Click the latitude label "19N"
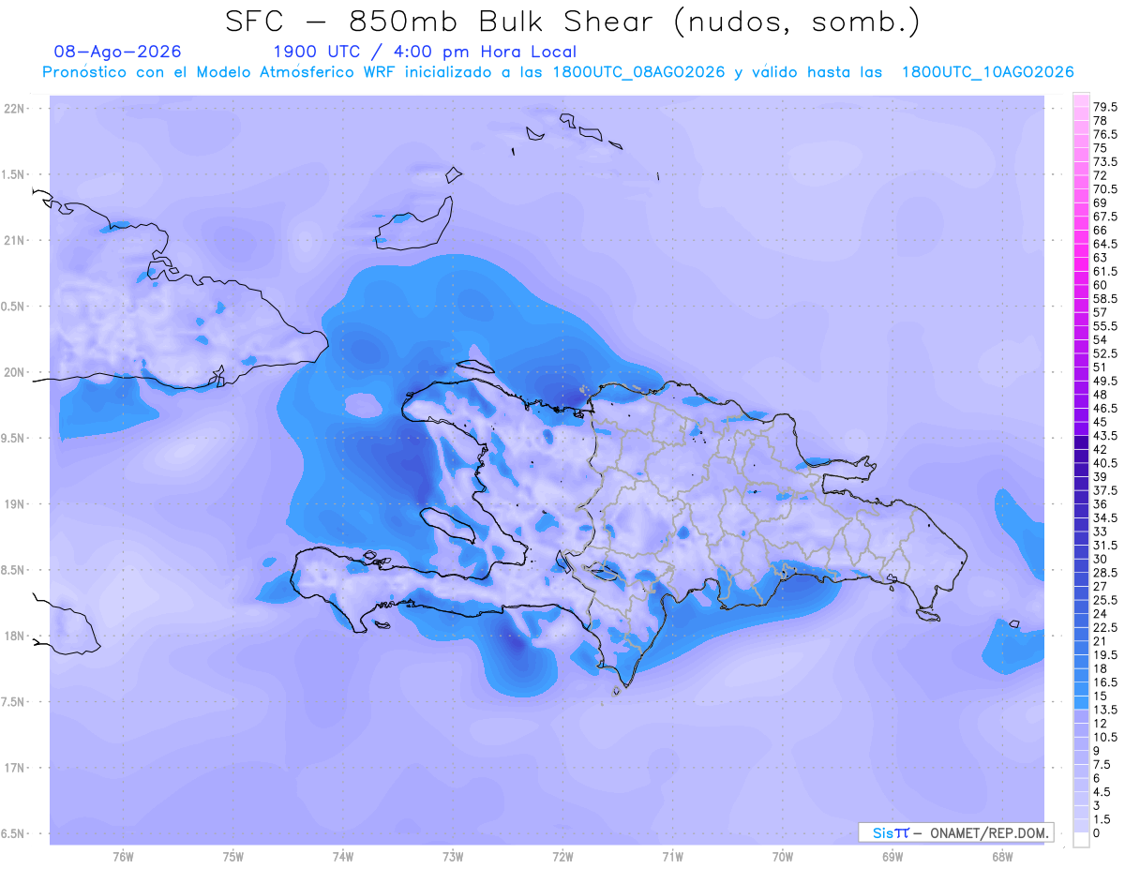The image size is (1125, 869). click(14, 503)
